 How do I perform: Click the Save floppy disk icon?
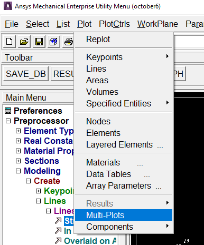[x=39, y=42]
